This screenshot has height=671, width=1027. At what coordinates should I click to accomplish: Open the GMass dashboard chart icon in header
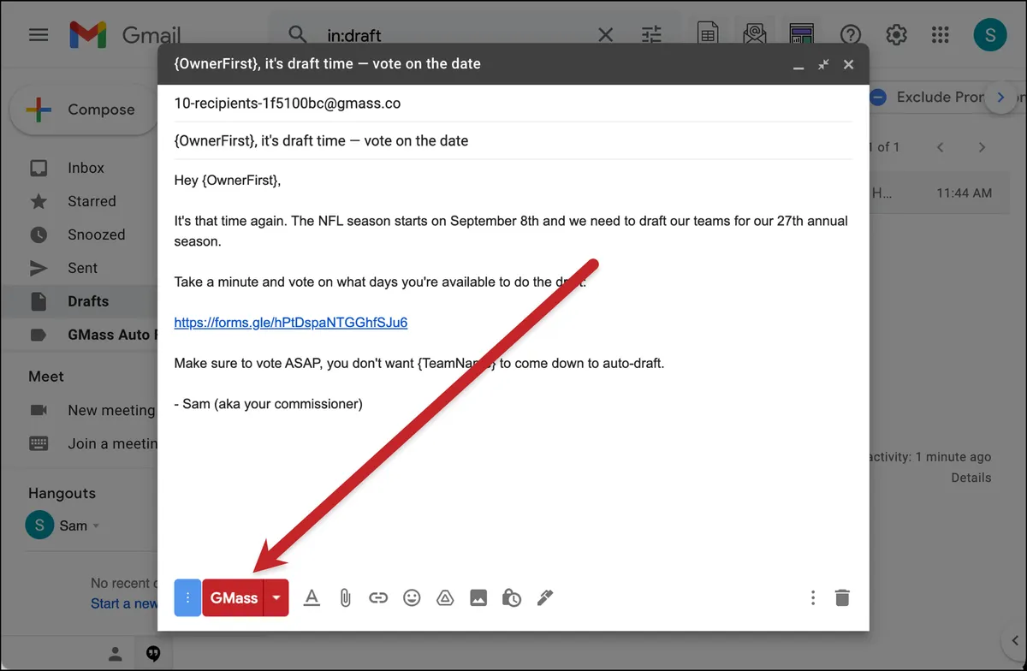tap(801, 34)
